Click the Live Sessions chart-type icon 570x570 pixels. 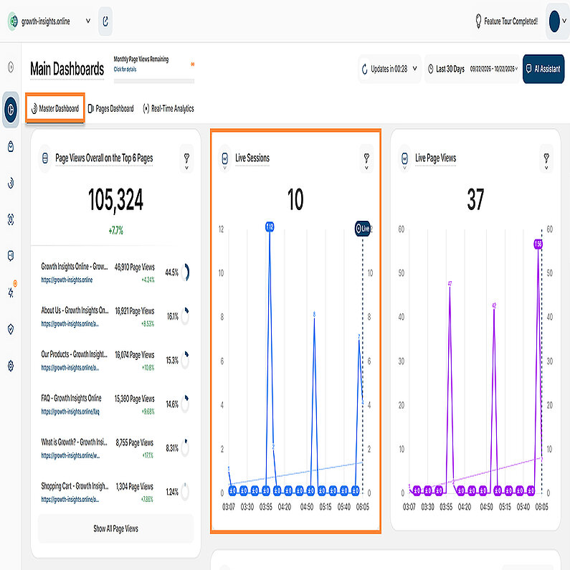[225, 159]
